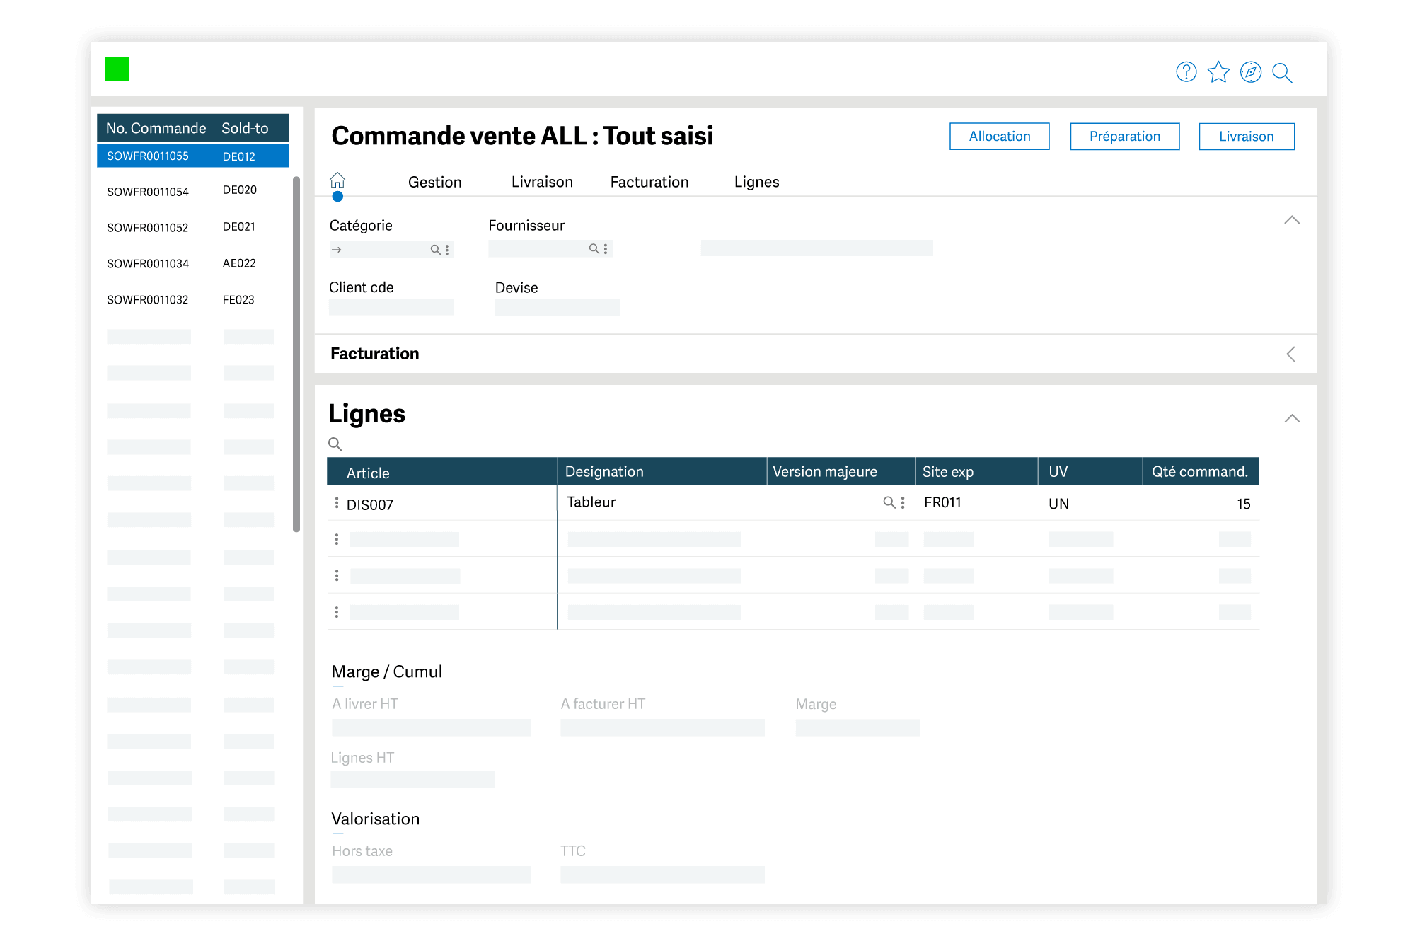1415x946 pixels.
Task: Click the favorites star icon
Action: 1218,72
